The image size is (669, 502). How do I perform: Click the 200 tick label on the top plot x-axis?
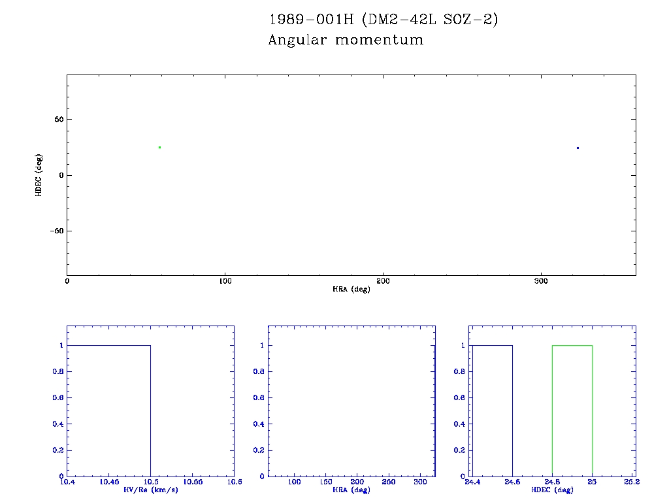click(383, 281)
